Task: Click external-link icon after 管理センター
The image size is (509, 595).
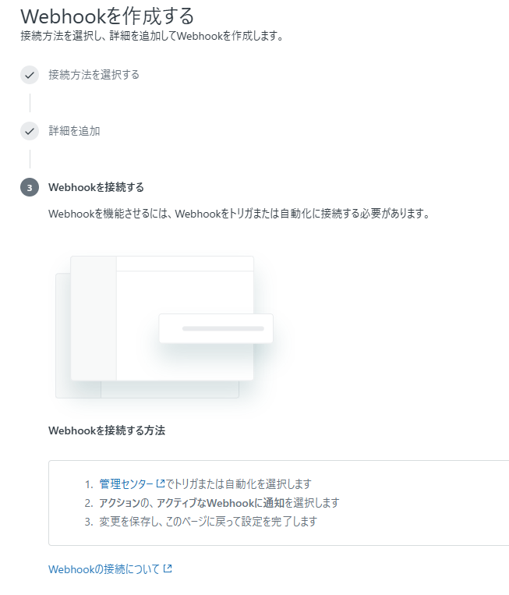Action: coord(161,483)
